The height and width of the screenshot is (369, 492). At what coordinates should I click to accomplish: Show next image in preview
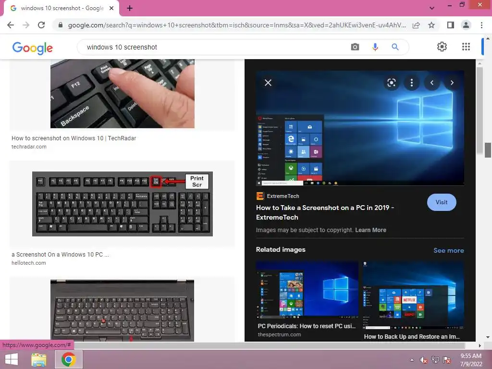pos(452,83)
